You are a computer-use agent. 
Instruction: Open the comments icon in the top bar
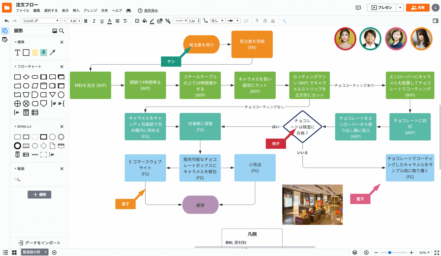[358, 8]
